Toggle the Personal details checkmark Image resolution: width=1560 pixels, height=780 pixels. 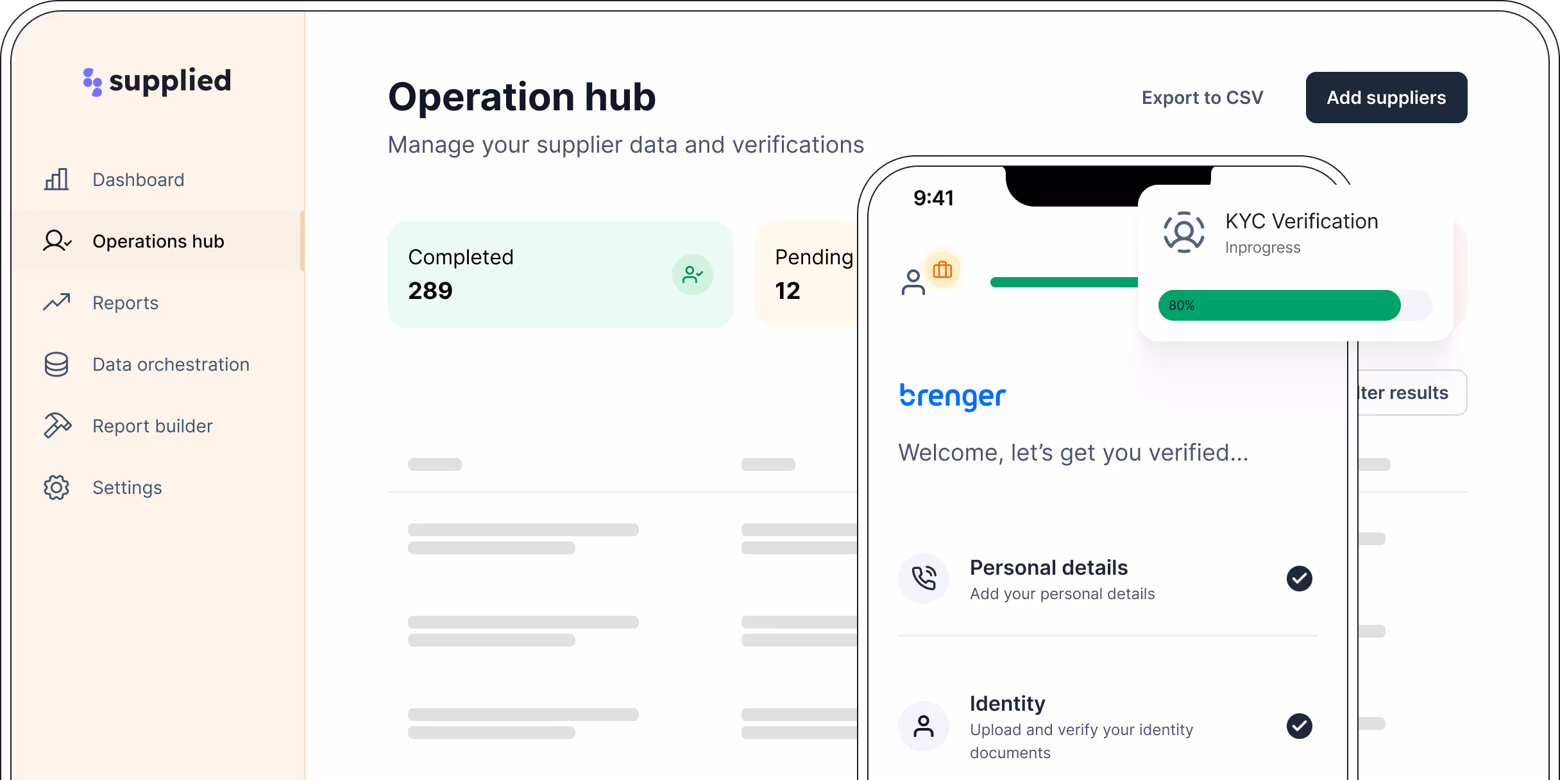pyautogui.click(x=1299, y=579)
